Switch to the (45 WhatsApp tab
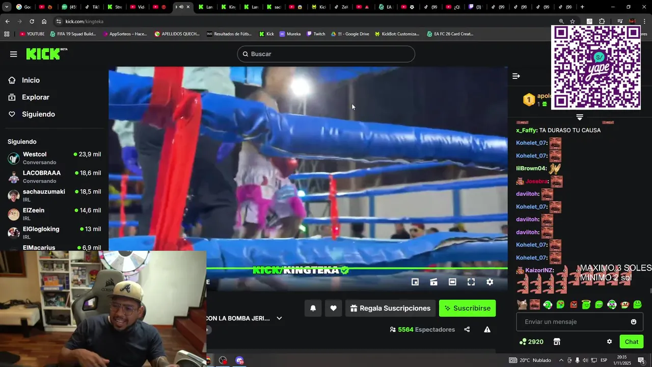 (69, 7)
